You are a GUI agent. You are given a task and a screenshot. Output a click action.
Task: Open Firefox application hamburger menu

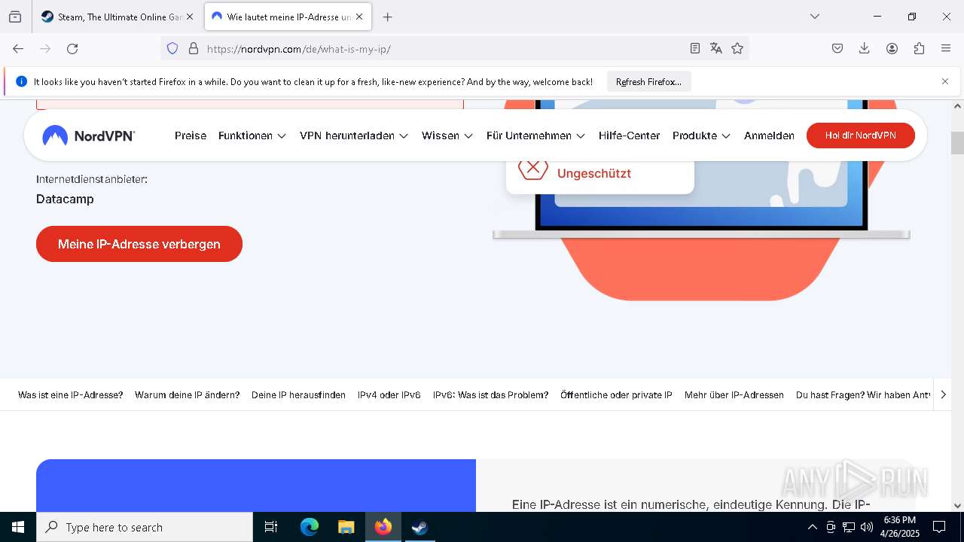click(946, 48)
